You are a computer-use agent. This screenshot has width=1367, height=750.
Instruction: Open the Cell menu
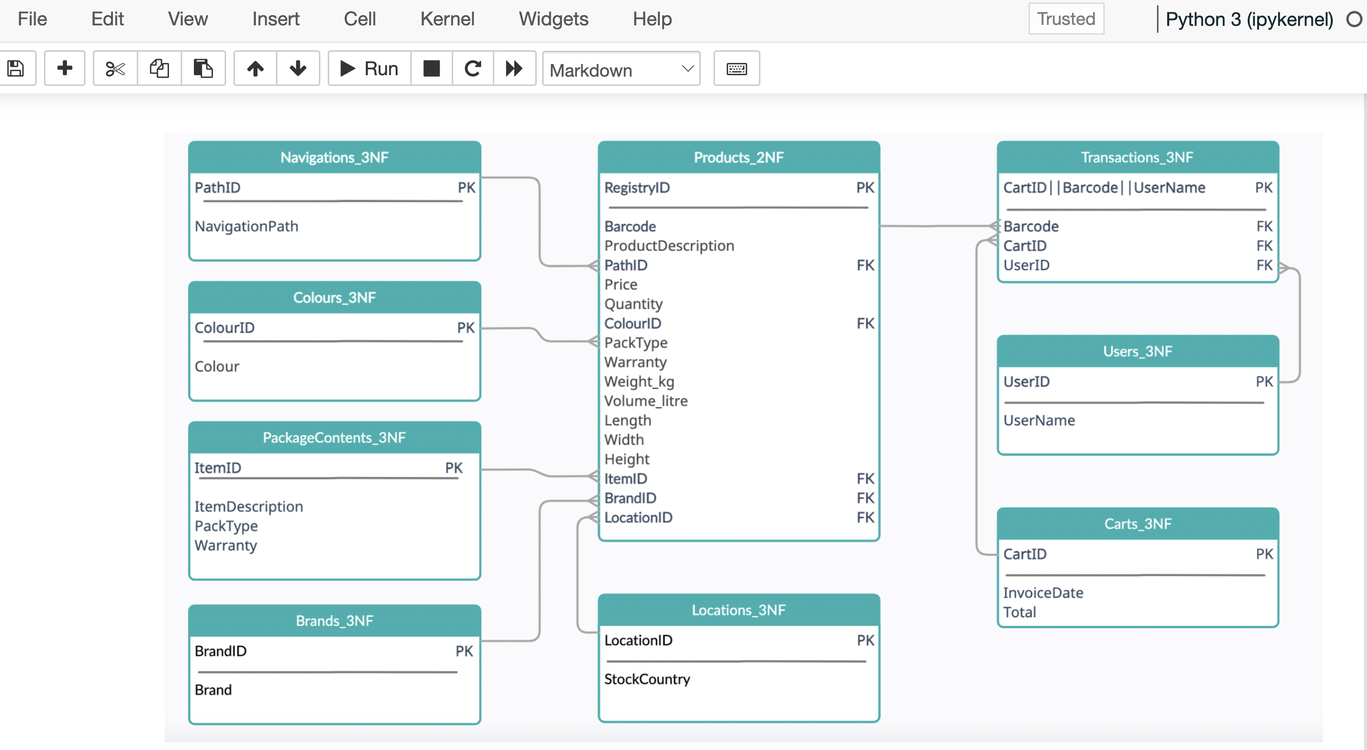pos(360,19)
